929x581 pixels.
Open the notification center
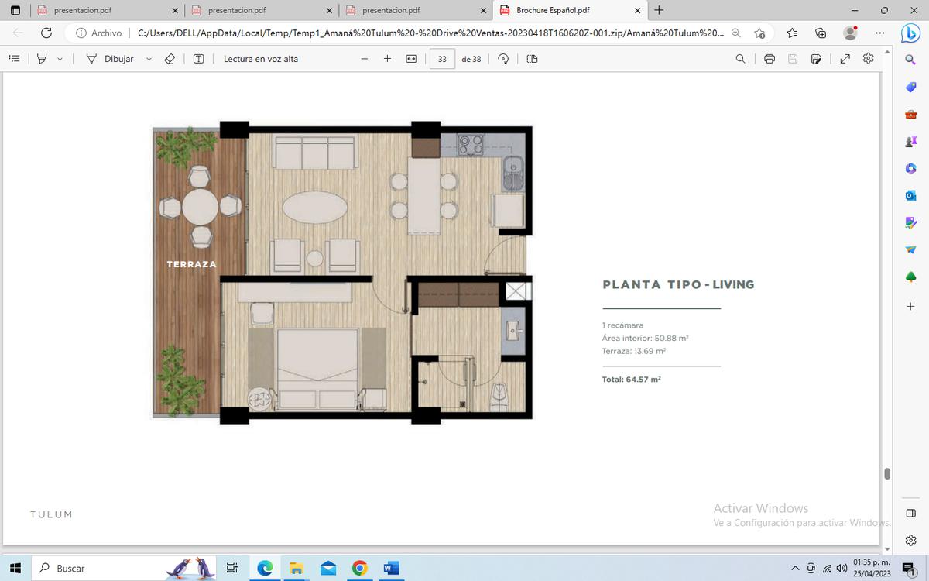coord(909,569)
